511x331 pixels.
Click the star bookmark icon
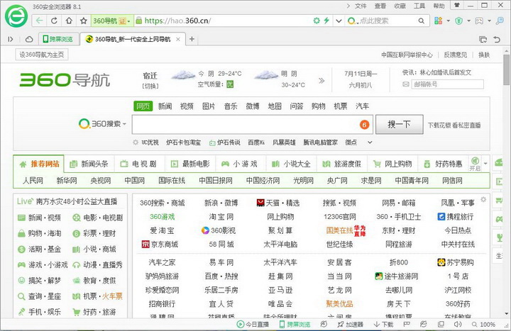pos(84,21)
